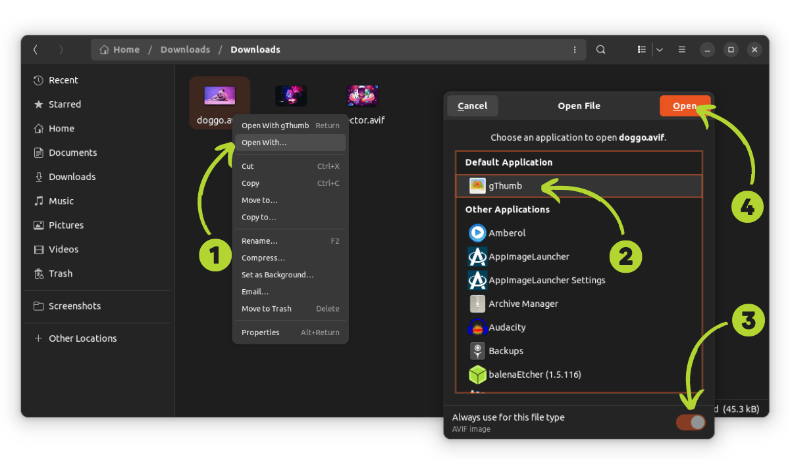Select Set as Background… menu entry
Viewport: 790px width, 460px height.
(x=277, y=275)
